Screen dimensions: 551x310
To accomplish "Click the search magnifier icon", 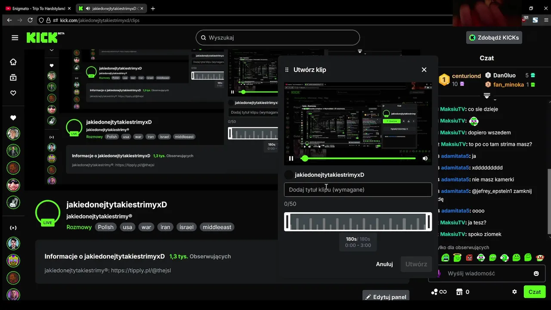I will click(203, 37).
